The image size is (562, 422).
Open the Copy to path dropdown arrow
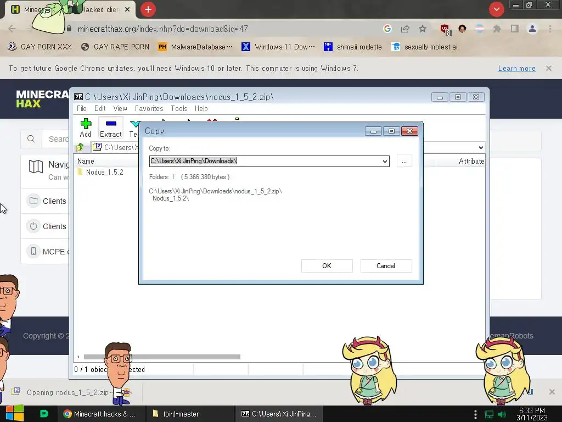(385, 162)
